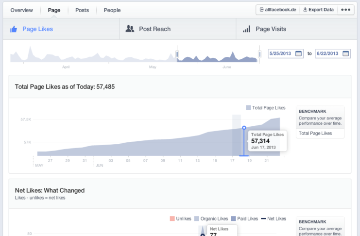The height and width of the screenshot is (236, 360).
Task: Click the right date range slider handle
Action: [x=259, y=54]
